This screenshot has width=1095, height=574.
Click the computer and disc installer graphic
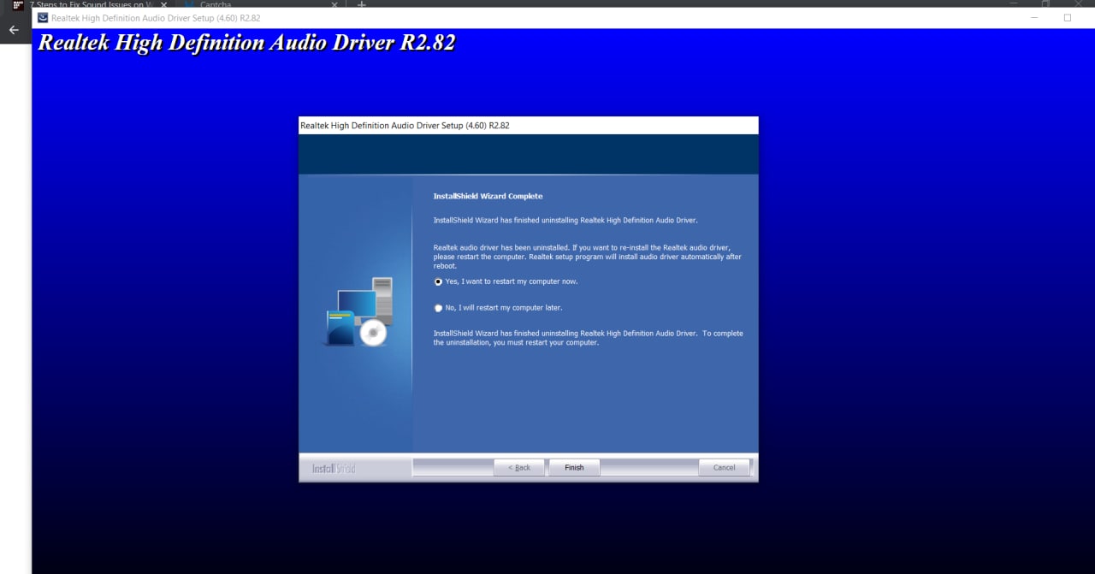[x=358, y=311]
